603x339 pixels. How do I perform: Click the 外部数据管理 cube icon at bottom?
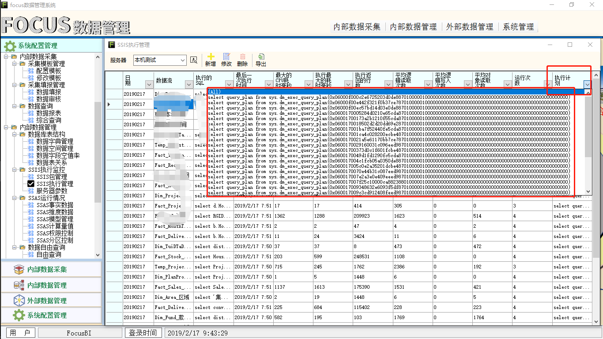19,301
